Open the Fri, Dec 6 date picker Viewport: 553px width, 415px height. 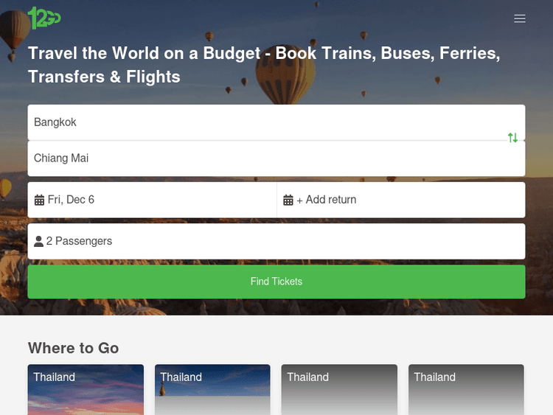coord(72,200)
